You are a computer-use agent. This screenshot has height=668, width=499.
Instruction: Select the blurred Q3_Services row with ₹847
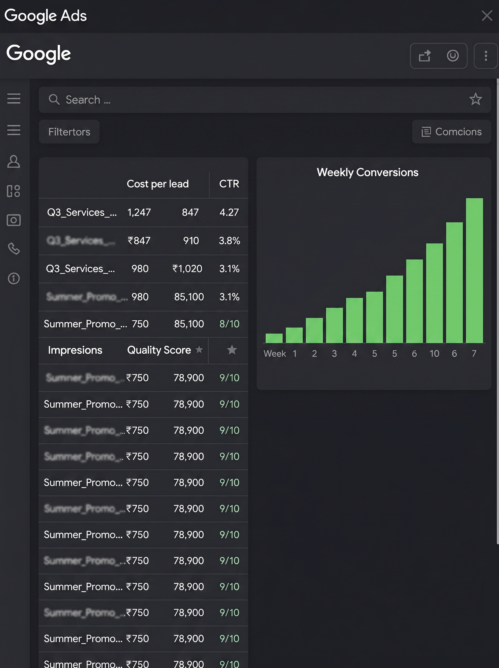coord(143,241)
